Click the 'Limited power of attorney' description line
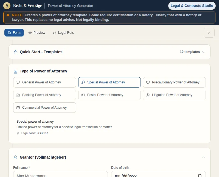Image resolution: width=219 pixels, height=177 pixels. tap(64, 127)
